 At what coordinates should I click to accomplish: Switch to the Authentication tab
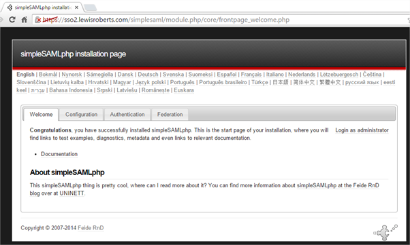[x=127, y=115]
